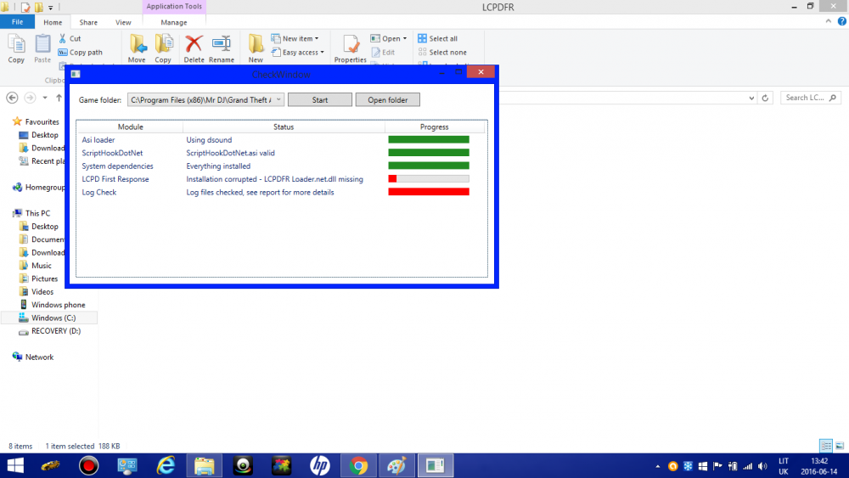Switch to large icons view in status bar
849x478 pixels.
840,446
